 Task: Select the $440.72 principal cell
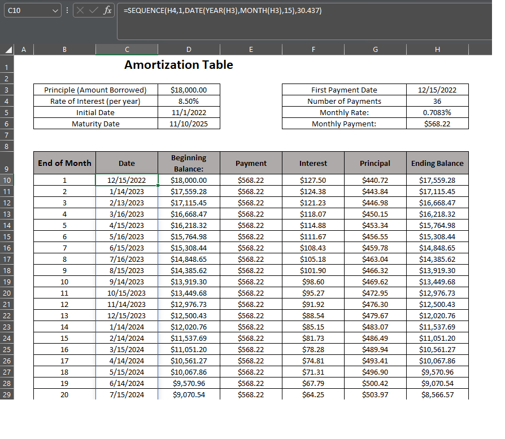(375, 180)
